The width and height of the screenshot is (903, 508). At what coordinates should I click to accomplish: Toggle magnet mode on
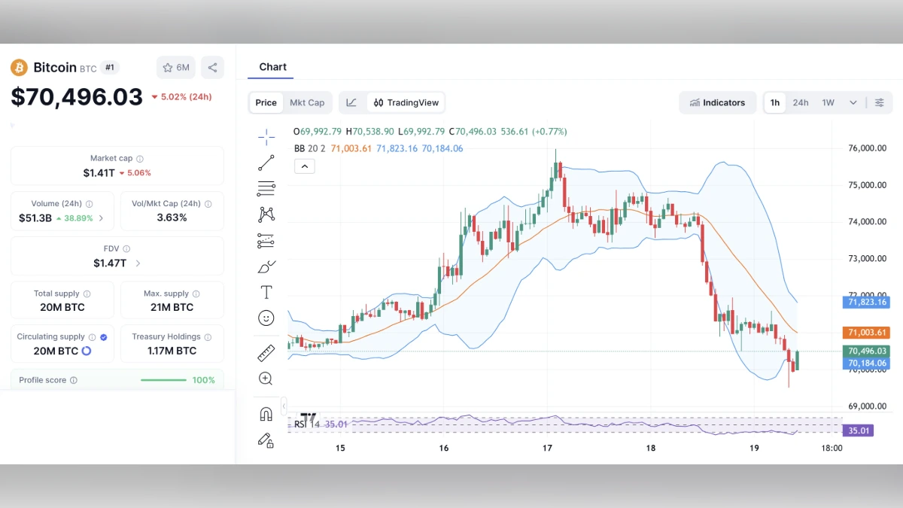point(266,412)
